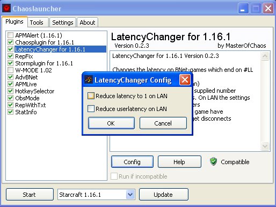Select the RepWithTxt plugin name
Image resolution: width=276 pixels, height=207 pixels.
coord(30,105)
